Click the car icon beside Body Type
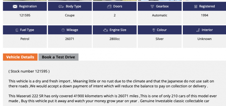The width and height of the screenshot is (226, 106). [x=61, y=6]
